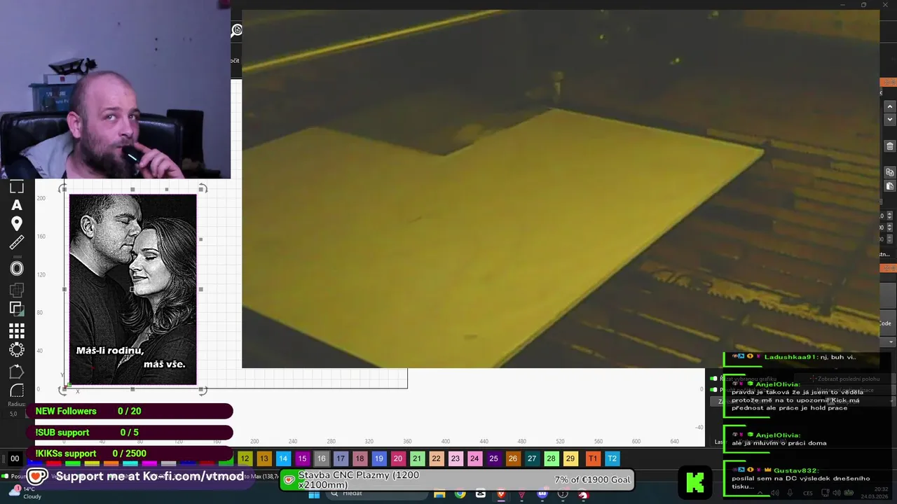
Task: Click the laser camera preview video
Action: click(561, 188)
